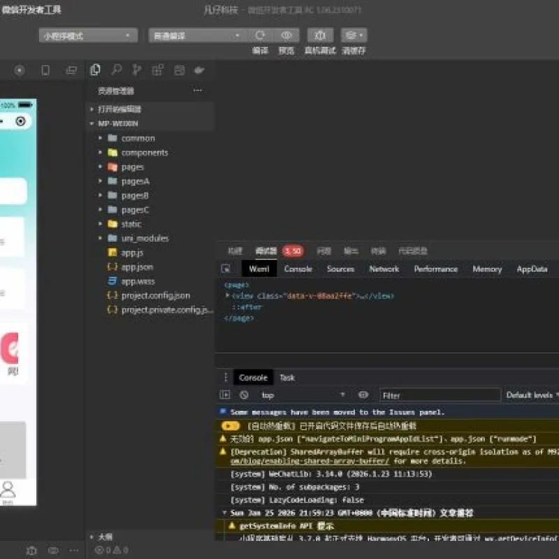Screen dimensions: 559x559
Task: Switch to the Sources tab
Action: [x=340, y=269]
